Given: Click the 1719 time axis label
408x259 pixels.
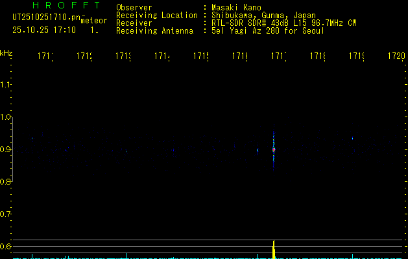Looking at the screenshot, I should [x=356, y=56].
